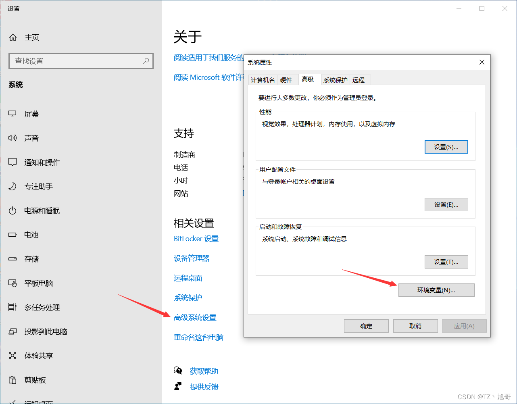Click the search magnifier icon in Settings
Screen dimensions: 517x404
(x=146, y=61)
